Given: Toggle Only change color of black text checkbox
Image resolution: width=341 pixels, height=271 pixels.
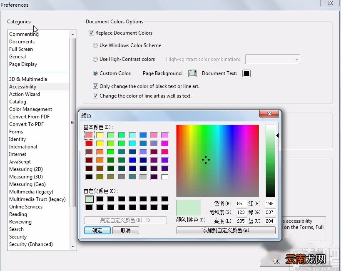Looking at the screenshot, I should pos(95,86).
